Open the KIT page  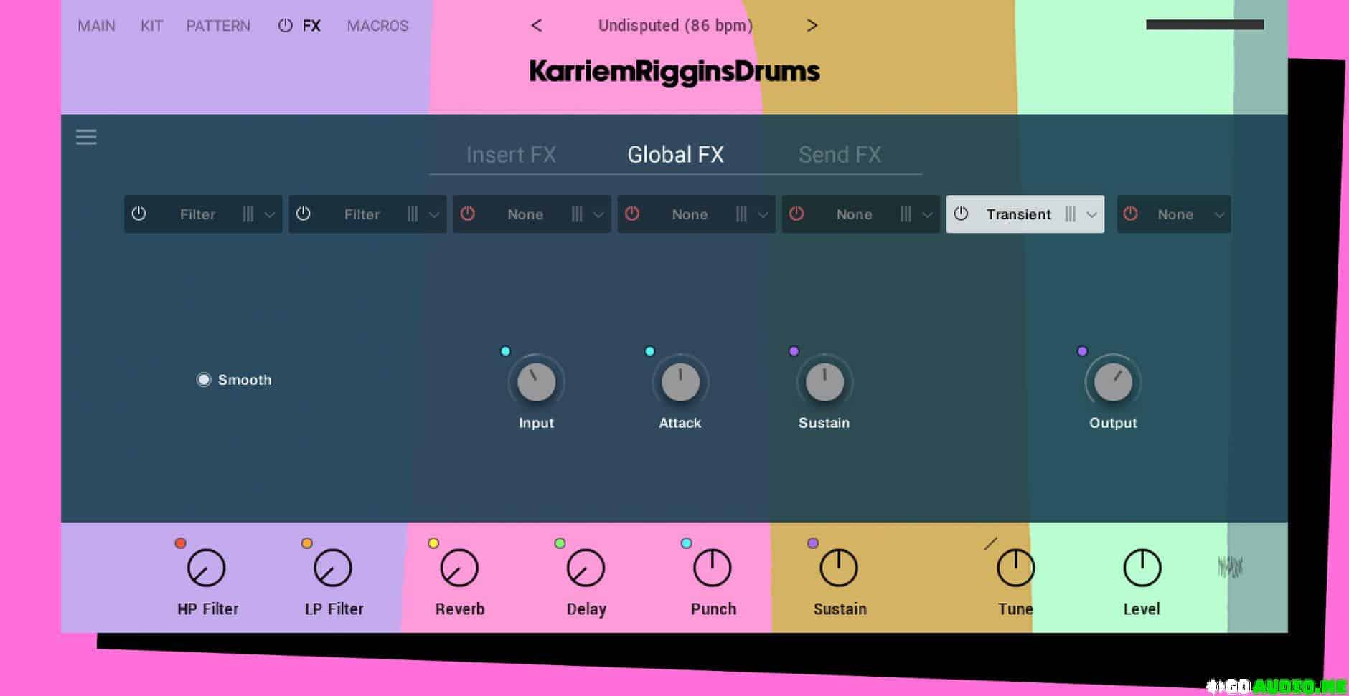pyautogui.click(x=151, y=26)
